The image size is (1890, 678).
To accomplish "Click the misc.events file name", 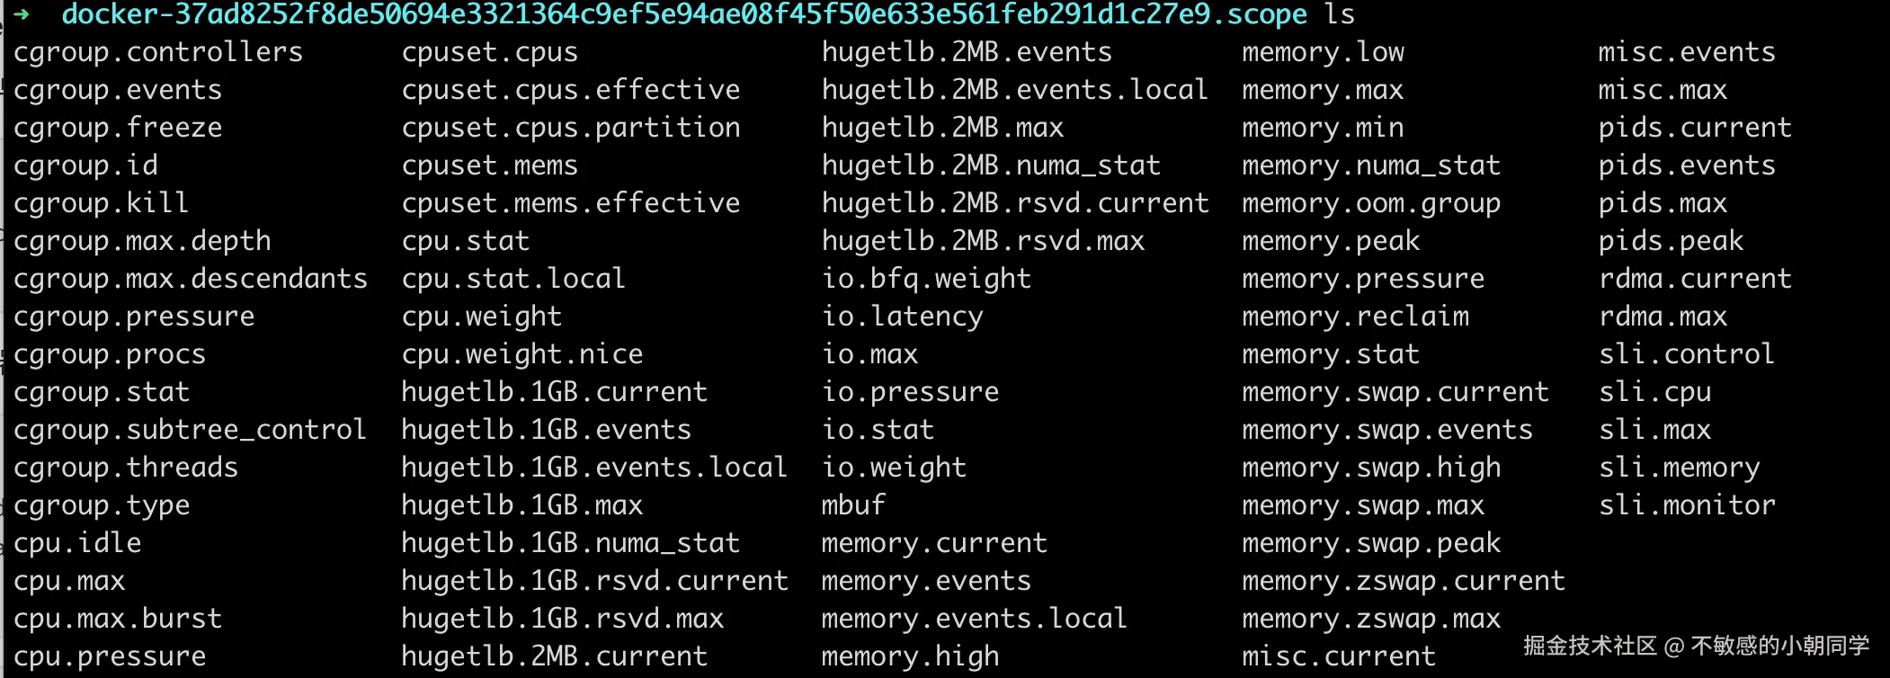I will 1687,52.
